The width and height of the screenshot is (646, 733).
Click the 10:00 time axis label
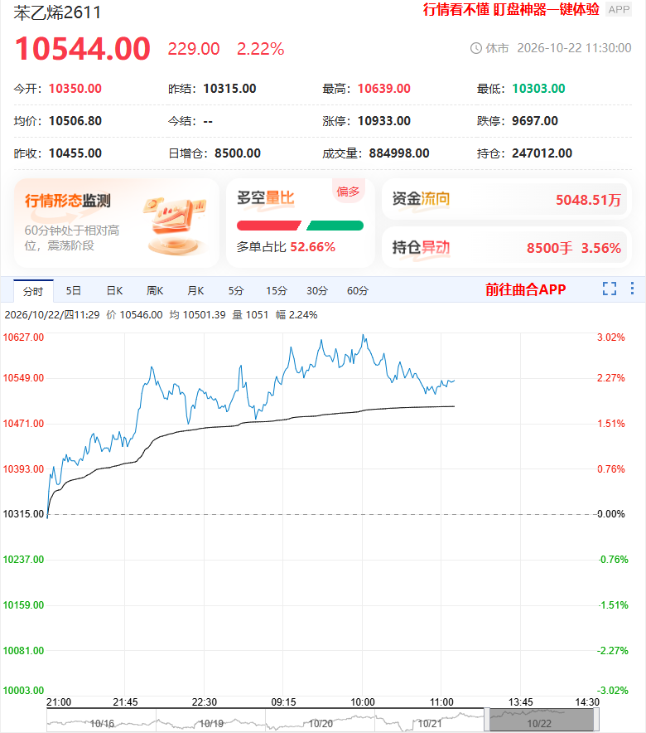click(363, 702)
